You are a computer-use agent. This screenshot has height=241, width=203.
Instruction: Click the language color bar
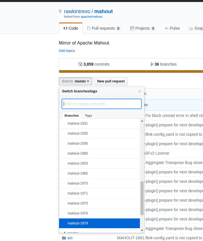[131, 72]
